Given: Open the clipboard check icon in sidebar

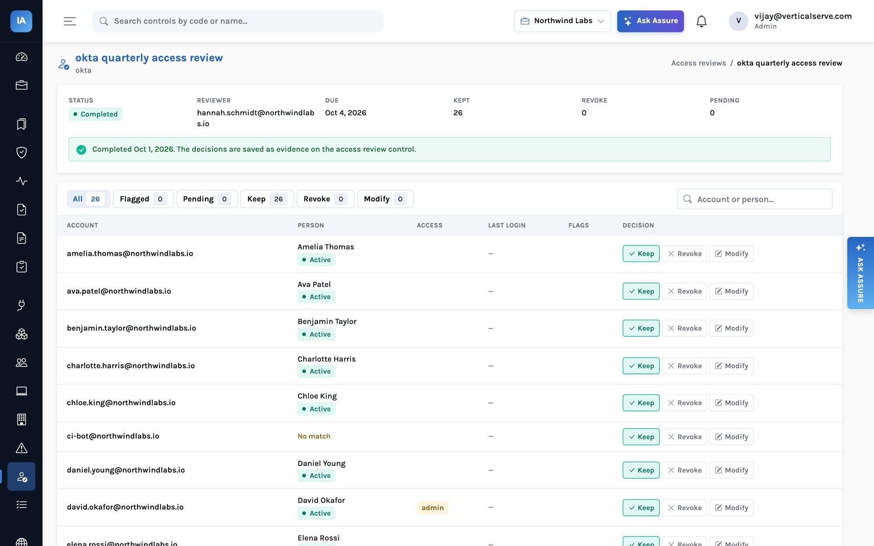Looking at the screenshot, I should (x=21, y=266).
